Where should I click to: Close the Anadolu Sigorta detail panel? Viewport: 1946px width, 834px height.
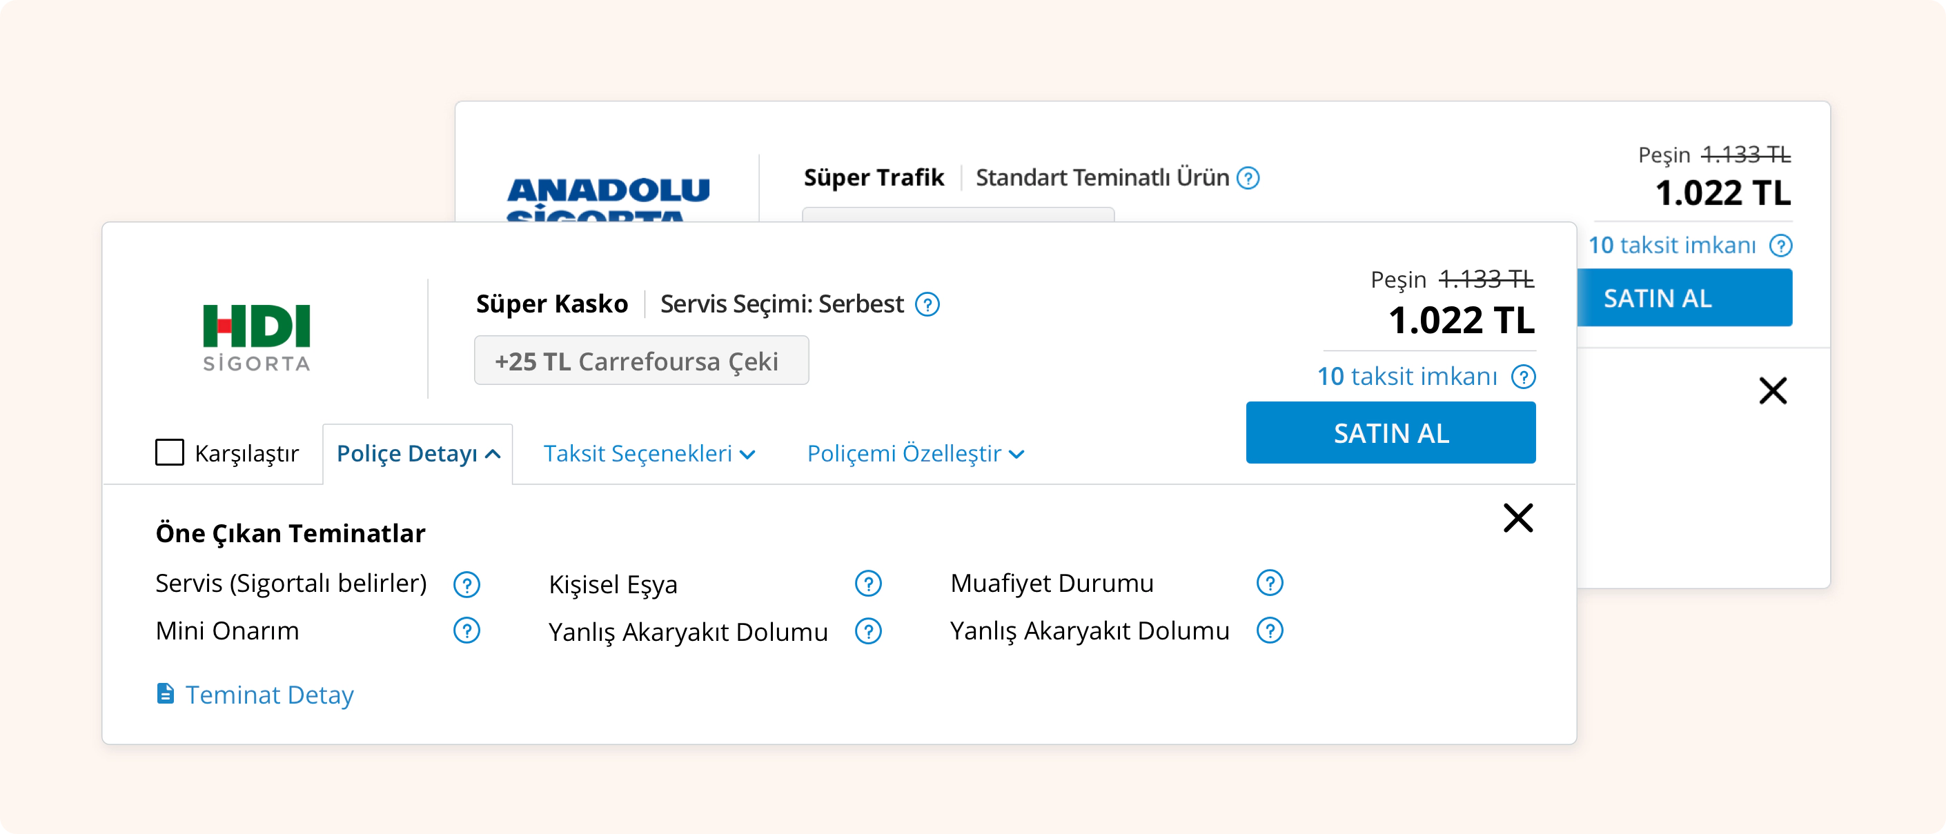tap(1772, 390)
